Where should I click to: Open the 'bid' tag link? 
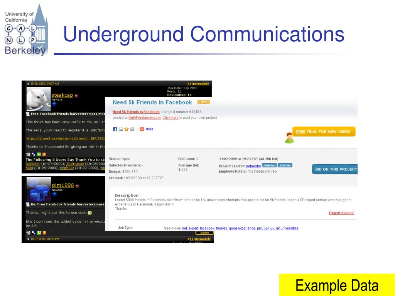click(x=184, y=228)
